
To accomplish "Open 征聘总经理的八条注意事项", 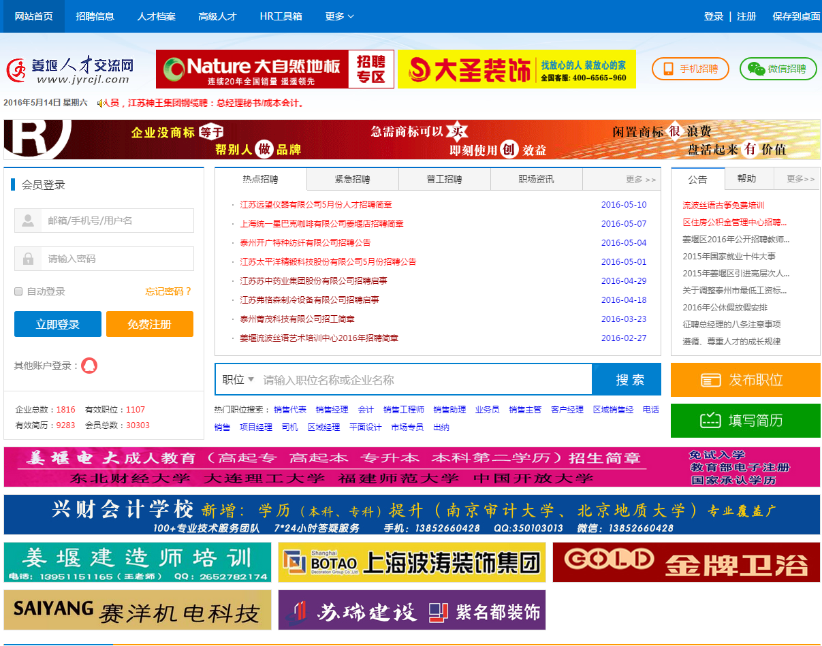I will [x=731, y=325].
